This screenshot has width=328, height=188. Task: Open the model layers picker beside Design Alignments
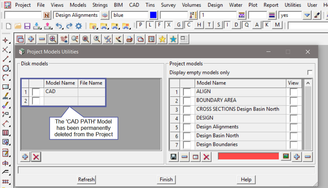pos(105,15)
